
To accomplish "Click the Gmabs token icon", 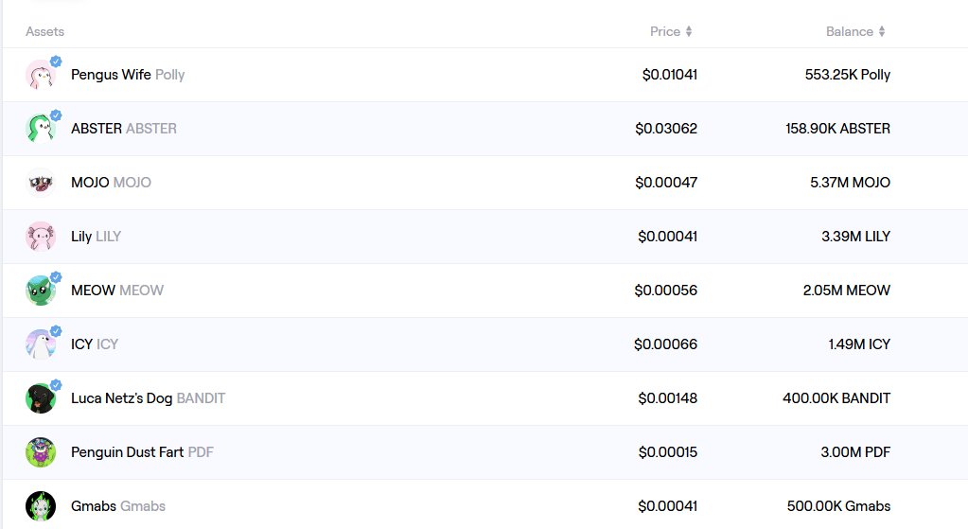I will coord(40,506).
